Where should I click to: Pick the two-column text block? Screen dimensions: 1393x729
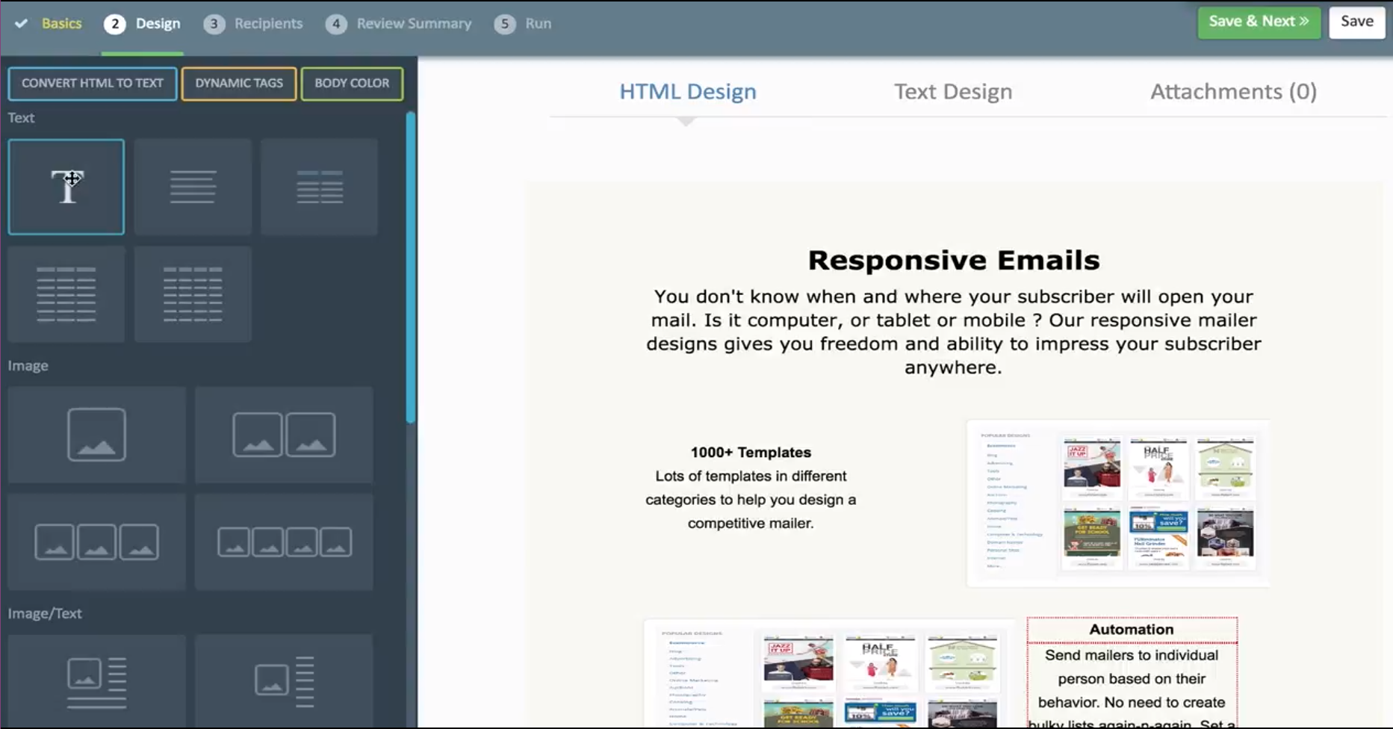(x=319, y=187)
